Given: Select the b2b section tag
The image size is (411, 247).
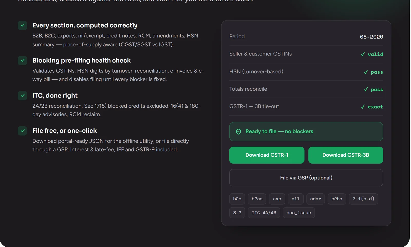Looking at the screenshot, I should coord(237,199).
